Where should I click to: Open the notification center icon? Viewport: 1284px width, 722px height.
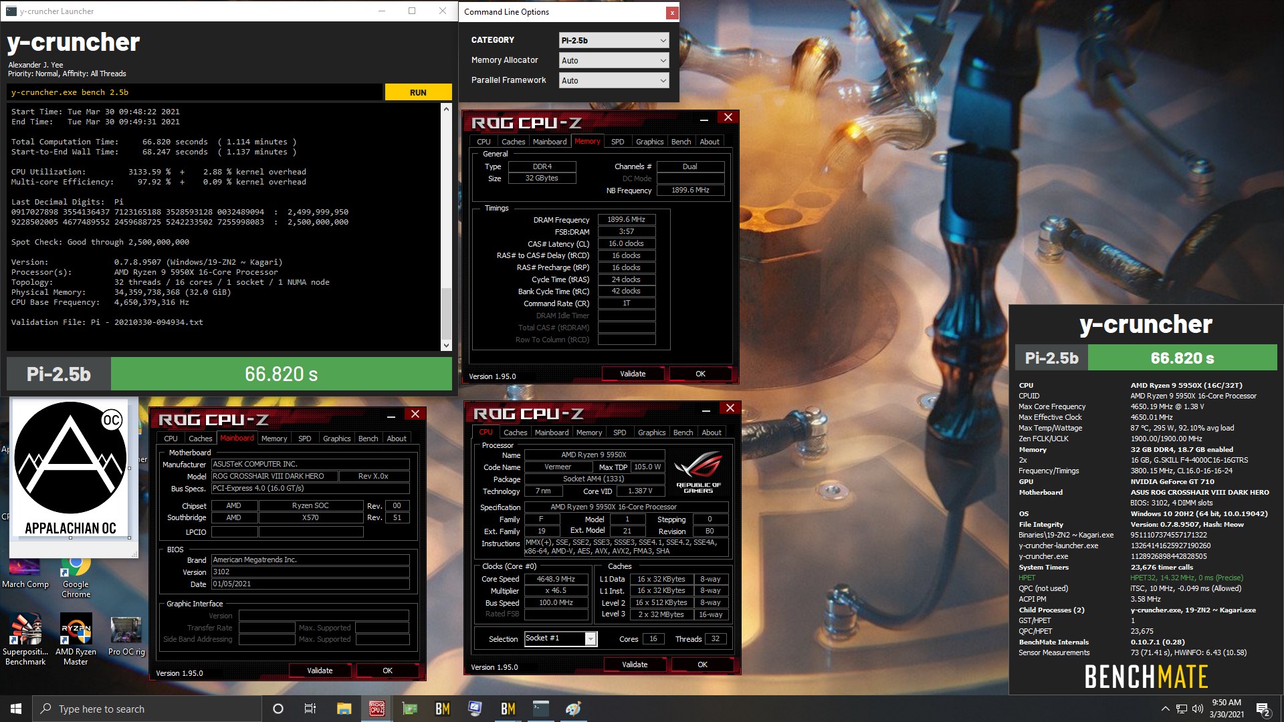click(x=1263, y=709)
